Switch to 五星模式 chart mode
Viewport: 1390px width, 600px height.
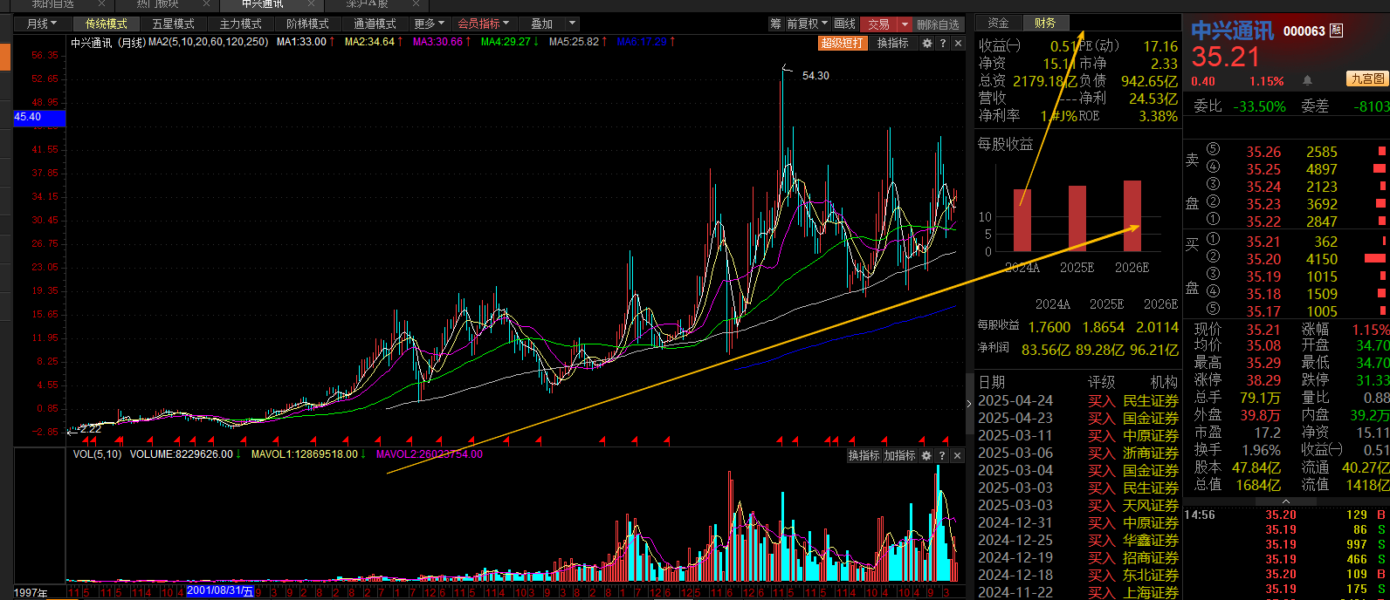click(x=173, y=24)
